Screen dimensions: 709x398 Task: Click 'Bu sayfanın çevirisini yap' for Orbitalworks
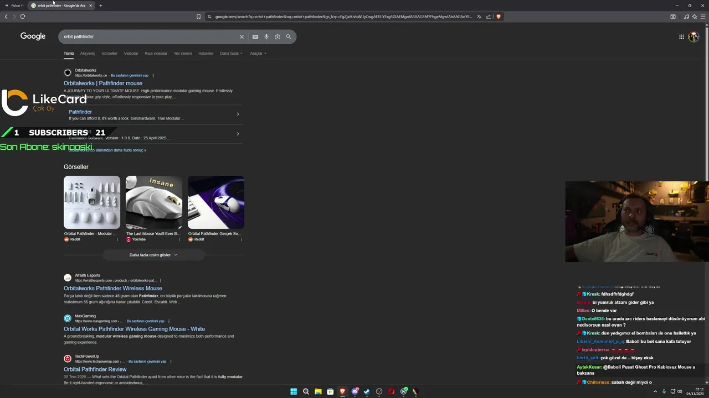(x=130, y=75)
